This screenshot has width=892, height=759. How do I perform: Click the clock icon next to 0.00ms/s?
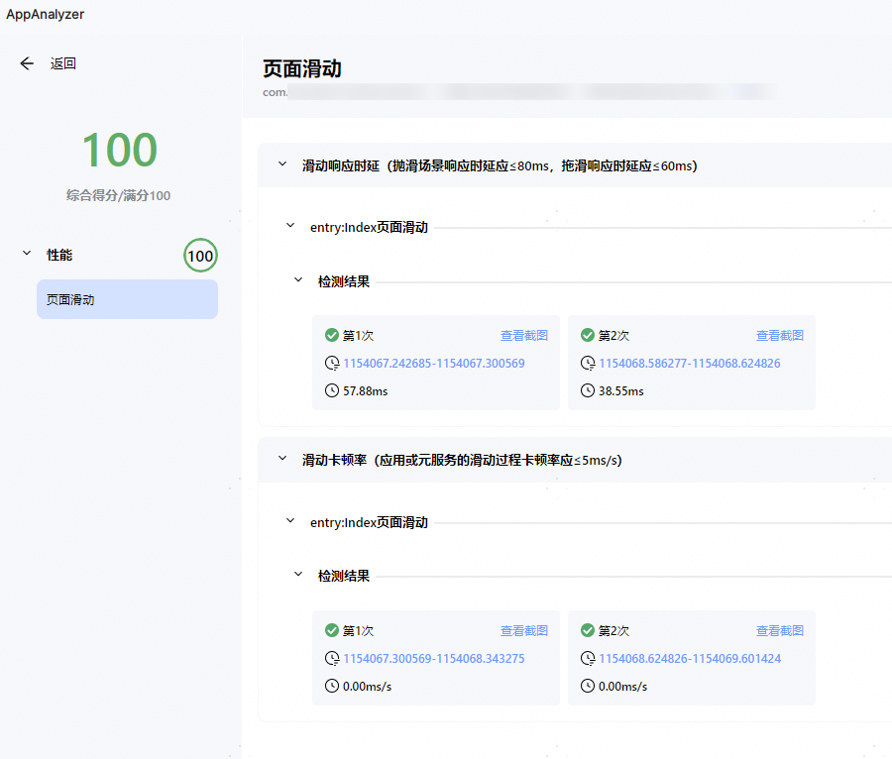331,686
